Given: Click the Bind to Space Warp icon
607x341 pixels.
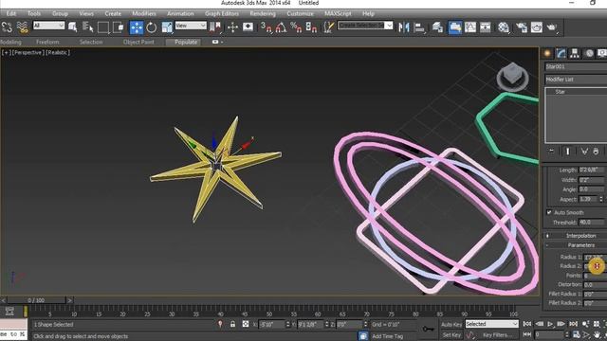Looking at the screenshot, I should pos(23,27).
